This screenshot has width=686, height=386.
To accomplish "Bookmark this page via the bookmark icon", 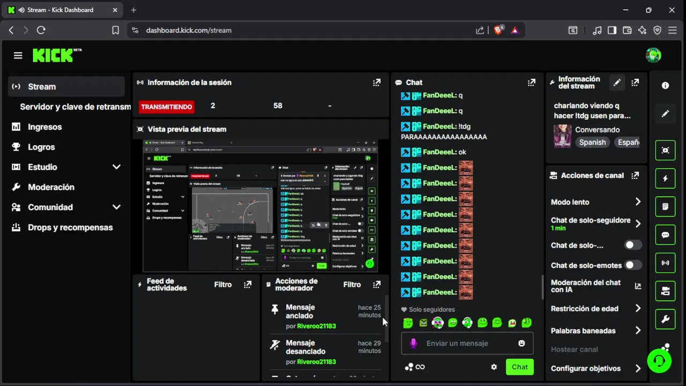I will (x=115, y=31).
